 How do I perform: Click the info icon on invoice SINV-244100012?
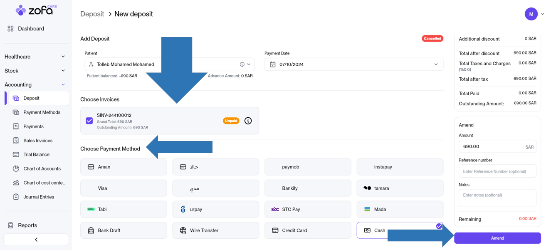point(248,121)
